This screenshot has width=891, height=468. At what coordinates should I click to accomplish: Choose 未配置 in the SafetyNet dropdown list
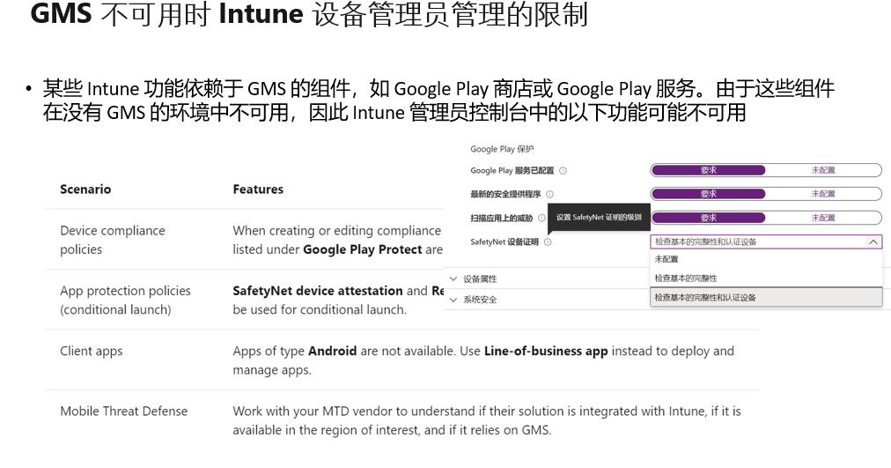click(666, 259)
